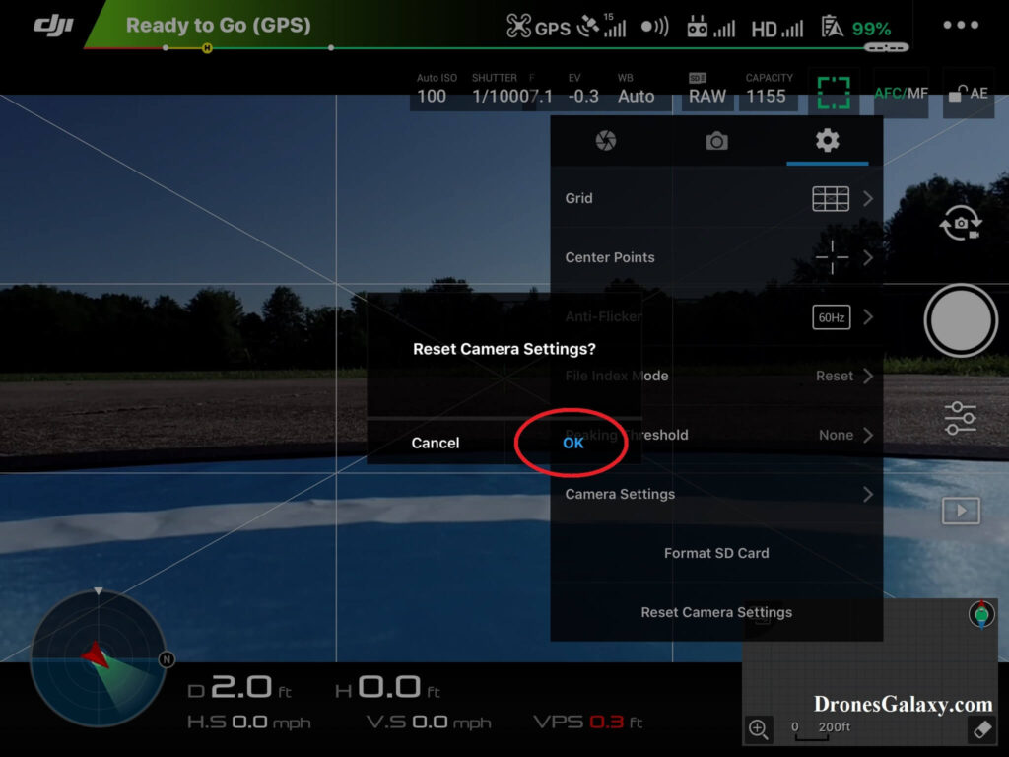
Task: Expand File Index Mode chevron
Action: point(868,376)
